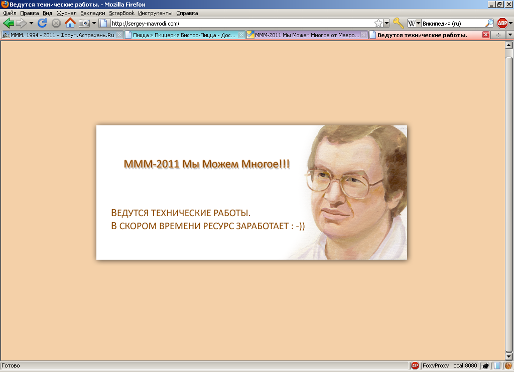Click the orange globe status bar icon
The image size is (514, 372).
click(x=508, y=365)
